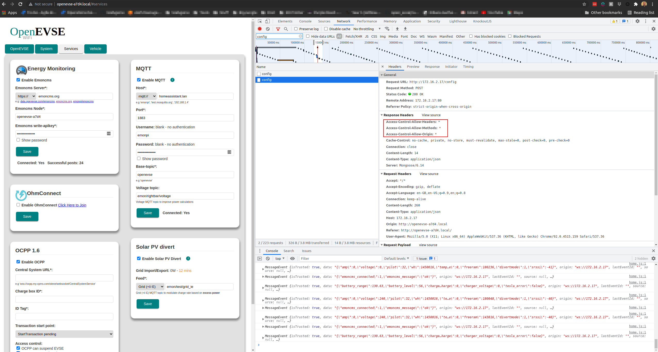
Task: Enable OhmConnect checkbox
Action: point(18,205)
